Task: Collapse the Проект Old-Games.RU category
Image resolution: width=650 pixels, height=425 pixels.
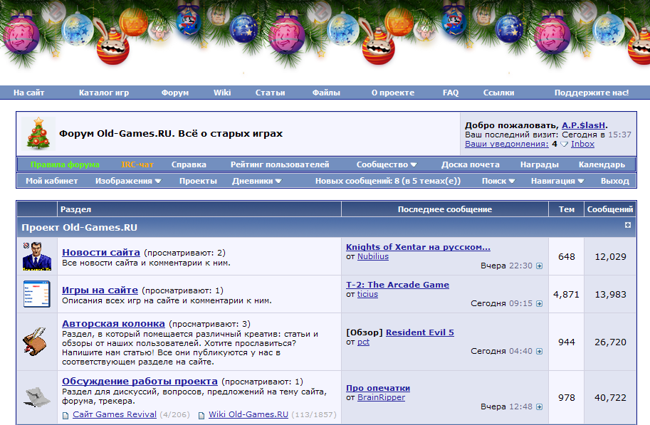Action: click(x=628, y=225)
